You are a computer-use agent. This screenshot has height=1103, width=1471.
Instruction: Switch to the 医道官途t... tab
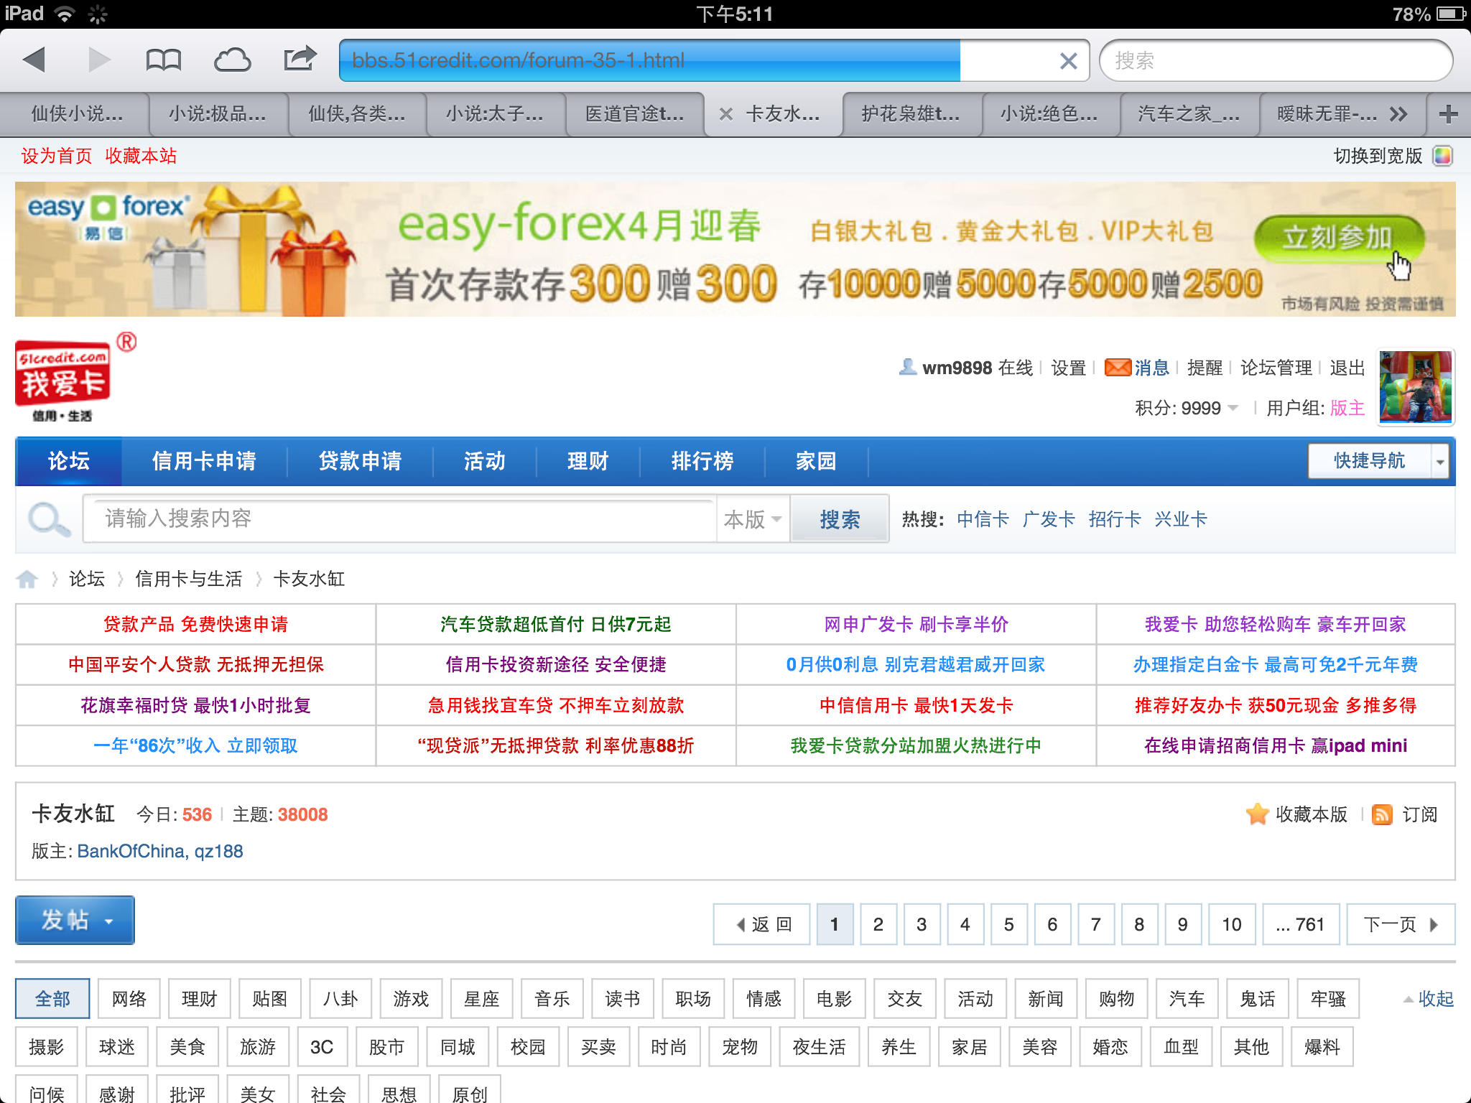coord(634,114)
